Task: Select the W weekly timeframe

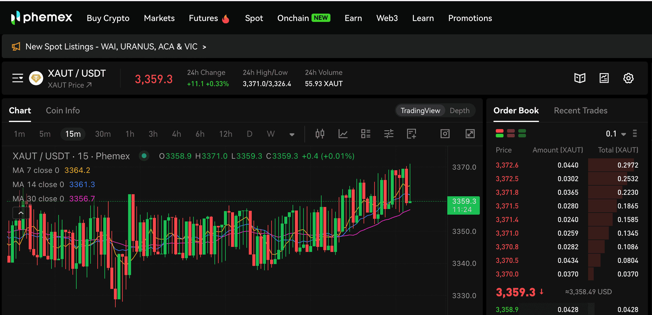Action: click(271, 134)
